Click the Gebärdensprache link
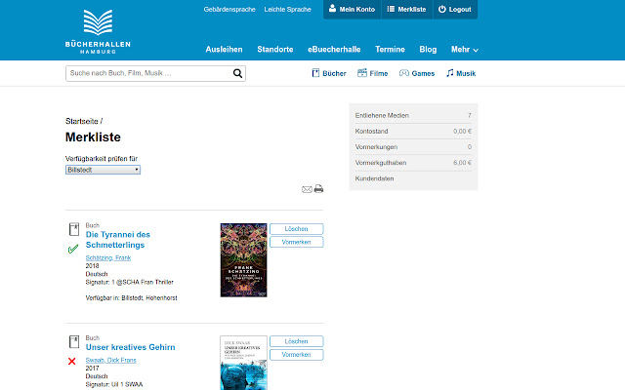Image resolution: width=625 pixels, height=390 pixels. click(229, 9)
